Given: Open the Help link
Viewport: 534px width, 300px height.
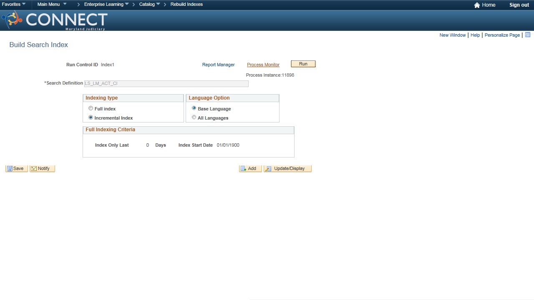Looking at the screenshot, I should click(475, 35).
